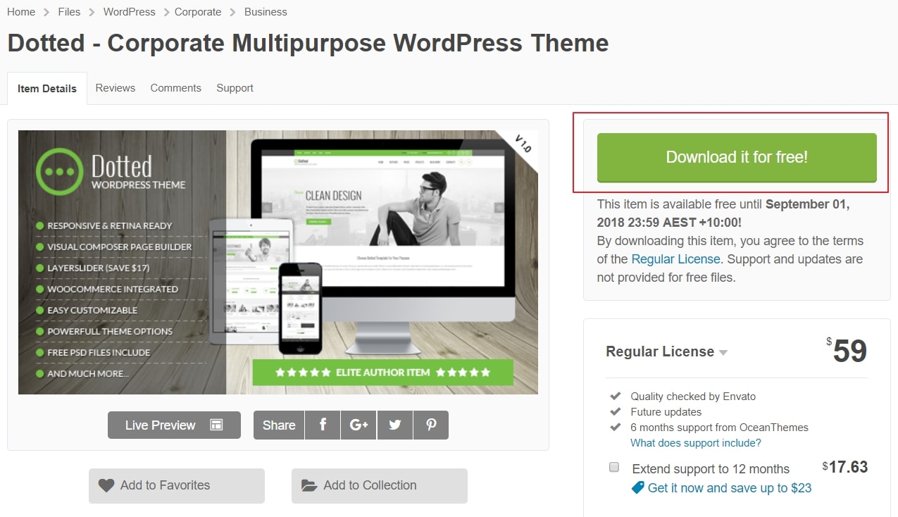Navigate to WordPress in the breadcrumb
The image size is (898, 517).
tap(129, 12)
